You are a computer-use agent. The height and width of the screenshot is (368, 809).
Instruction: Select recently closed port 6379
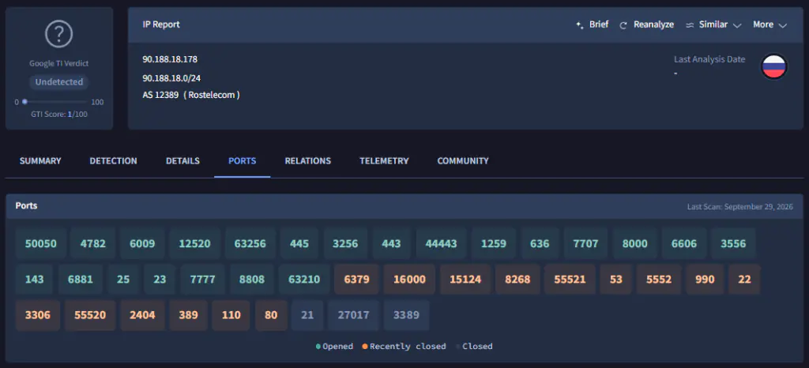pos(357,280)
